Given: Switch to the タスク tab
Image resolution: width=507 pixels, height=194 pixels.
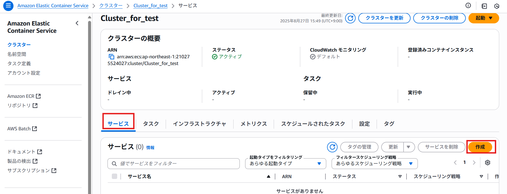Looking at the screenshot, I should point(151,124).
